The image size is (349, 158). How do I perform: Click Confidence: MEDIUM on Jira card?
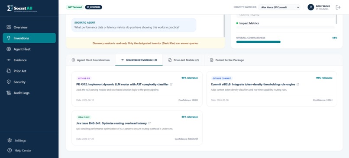coord(186,139)
